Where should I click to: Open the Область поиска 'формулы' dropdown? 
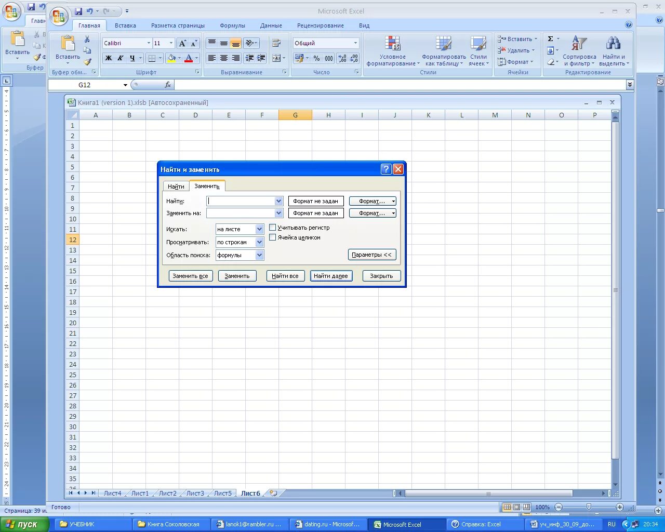tap(260, 255)
